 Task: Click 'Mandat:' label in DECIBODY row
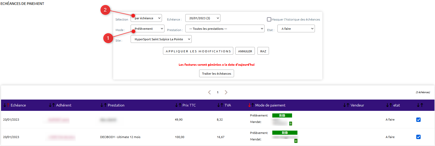256,139
